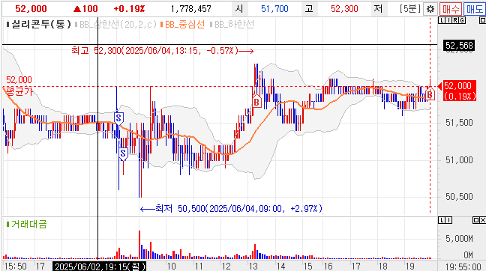Click the R icon in price chart panel

(x=455, y=20)
